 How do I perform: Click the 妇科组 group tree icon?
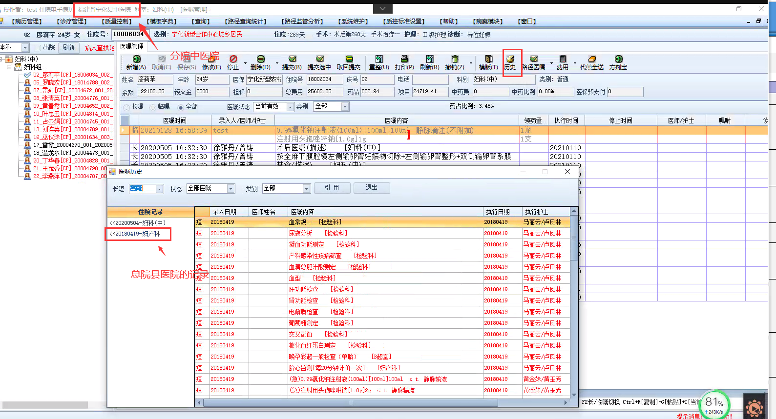pyautogui.click(x=19, y=67)
